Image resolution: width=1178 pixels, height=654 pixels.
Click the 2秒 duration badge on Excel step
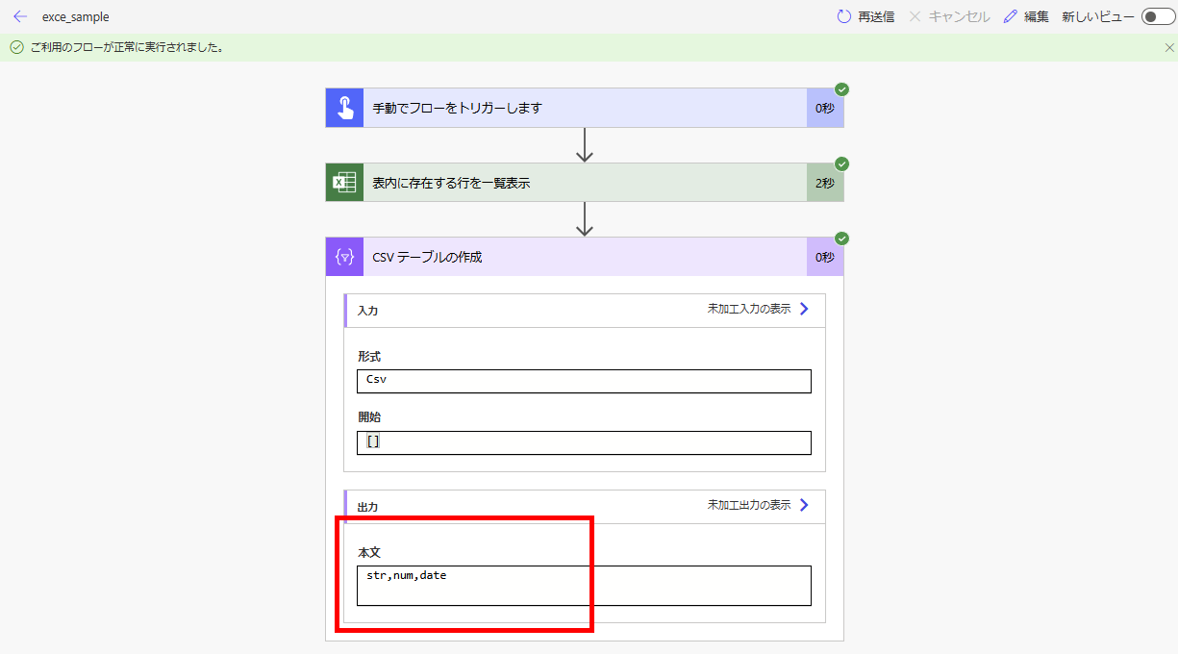[824, 182]
